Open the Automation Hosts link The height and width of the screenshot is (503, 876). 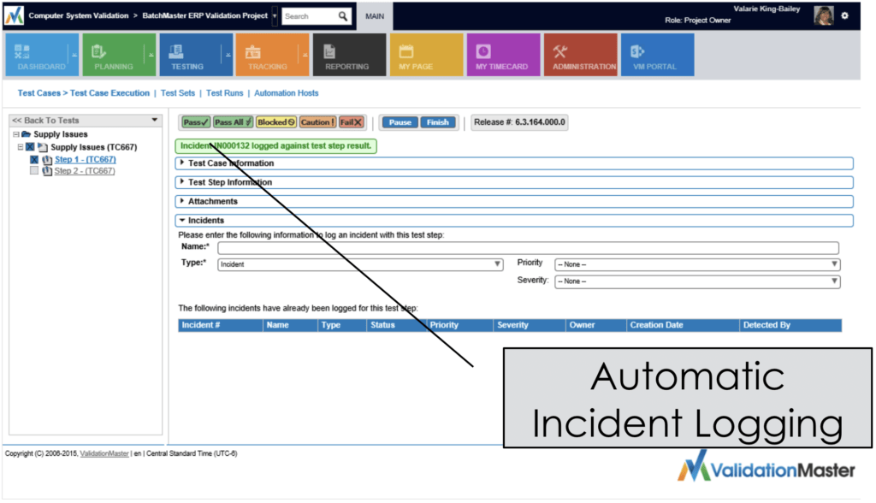point(286,92)
